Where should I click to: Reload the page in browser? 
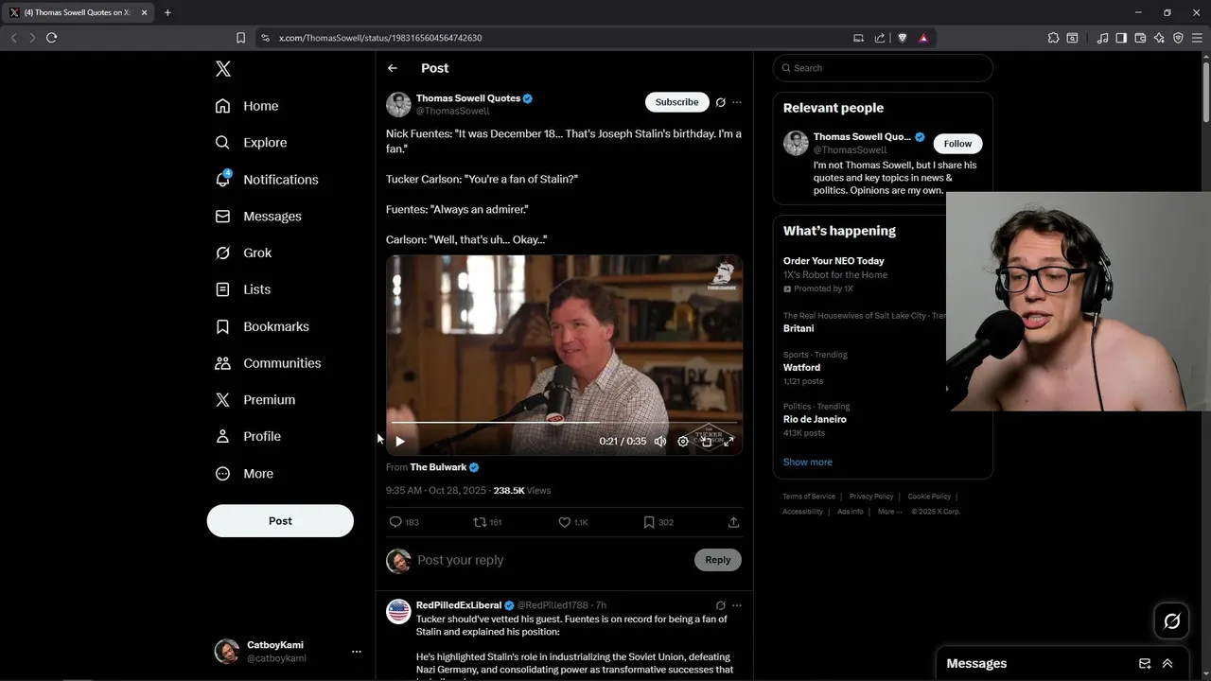51,38
